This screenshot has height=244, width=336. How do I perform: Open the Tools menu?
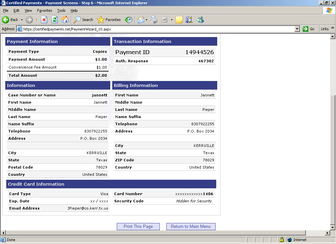(x=61, y=10)
